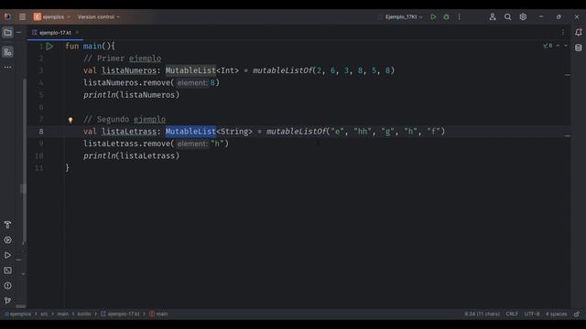Click println(listaNumeros) on line 5
The width and height of the screenshot is (586, 329).
click(131, 95)
